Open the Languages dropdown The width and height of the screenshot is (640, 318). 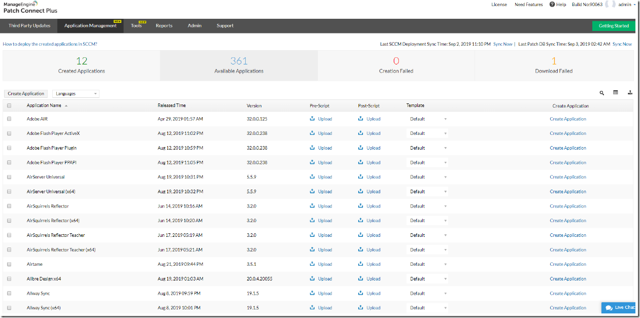76,93
